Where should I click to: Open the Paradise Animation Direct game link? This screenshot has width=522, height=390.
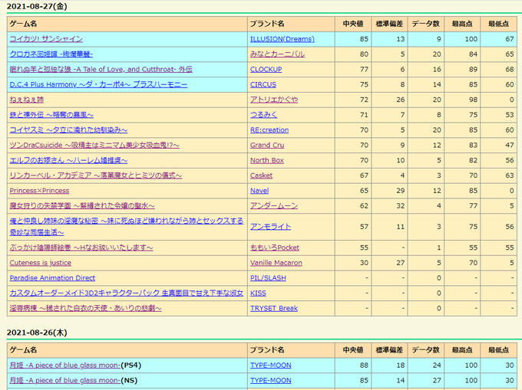pyautogui.click(x=52, y=278)
